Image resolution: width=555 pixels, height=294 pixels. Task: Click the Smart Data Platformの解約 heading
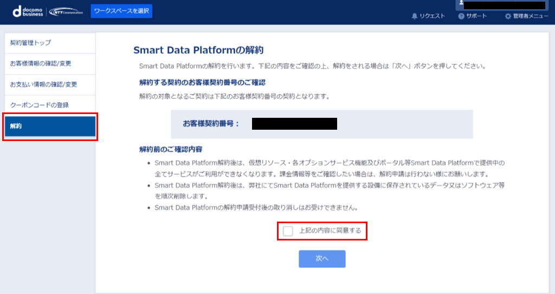pyautogui.click(x=198, y=50)
